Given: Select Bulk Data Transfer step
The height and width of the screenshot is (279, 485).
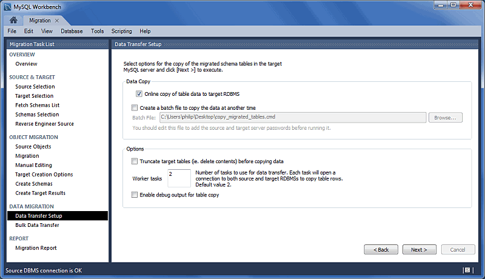Looking at the screenshot, I should pos(37,225).
